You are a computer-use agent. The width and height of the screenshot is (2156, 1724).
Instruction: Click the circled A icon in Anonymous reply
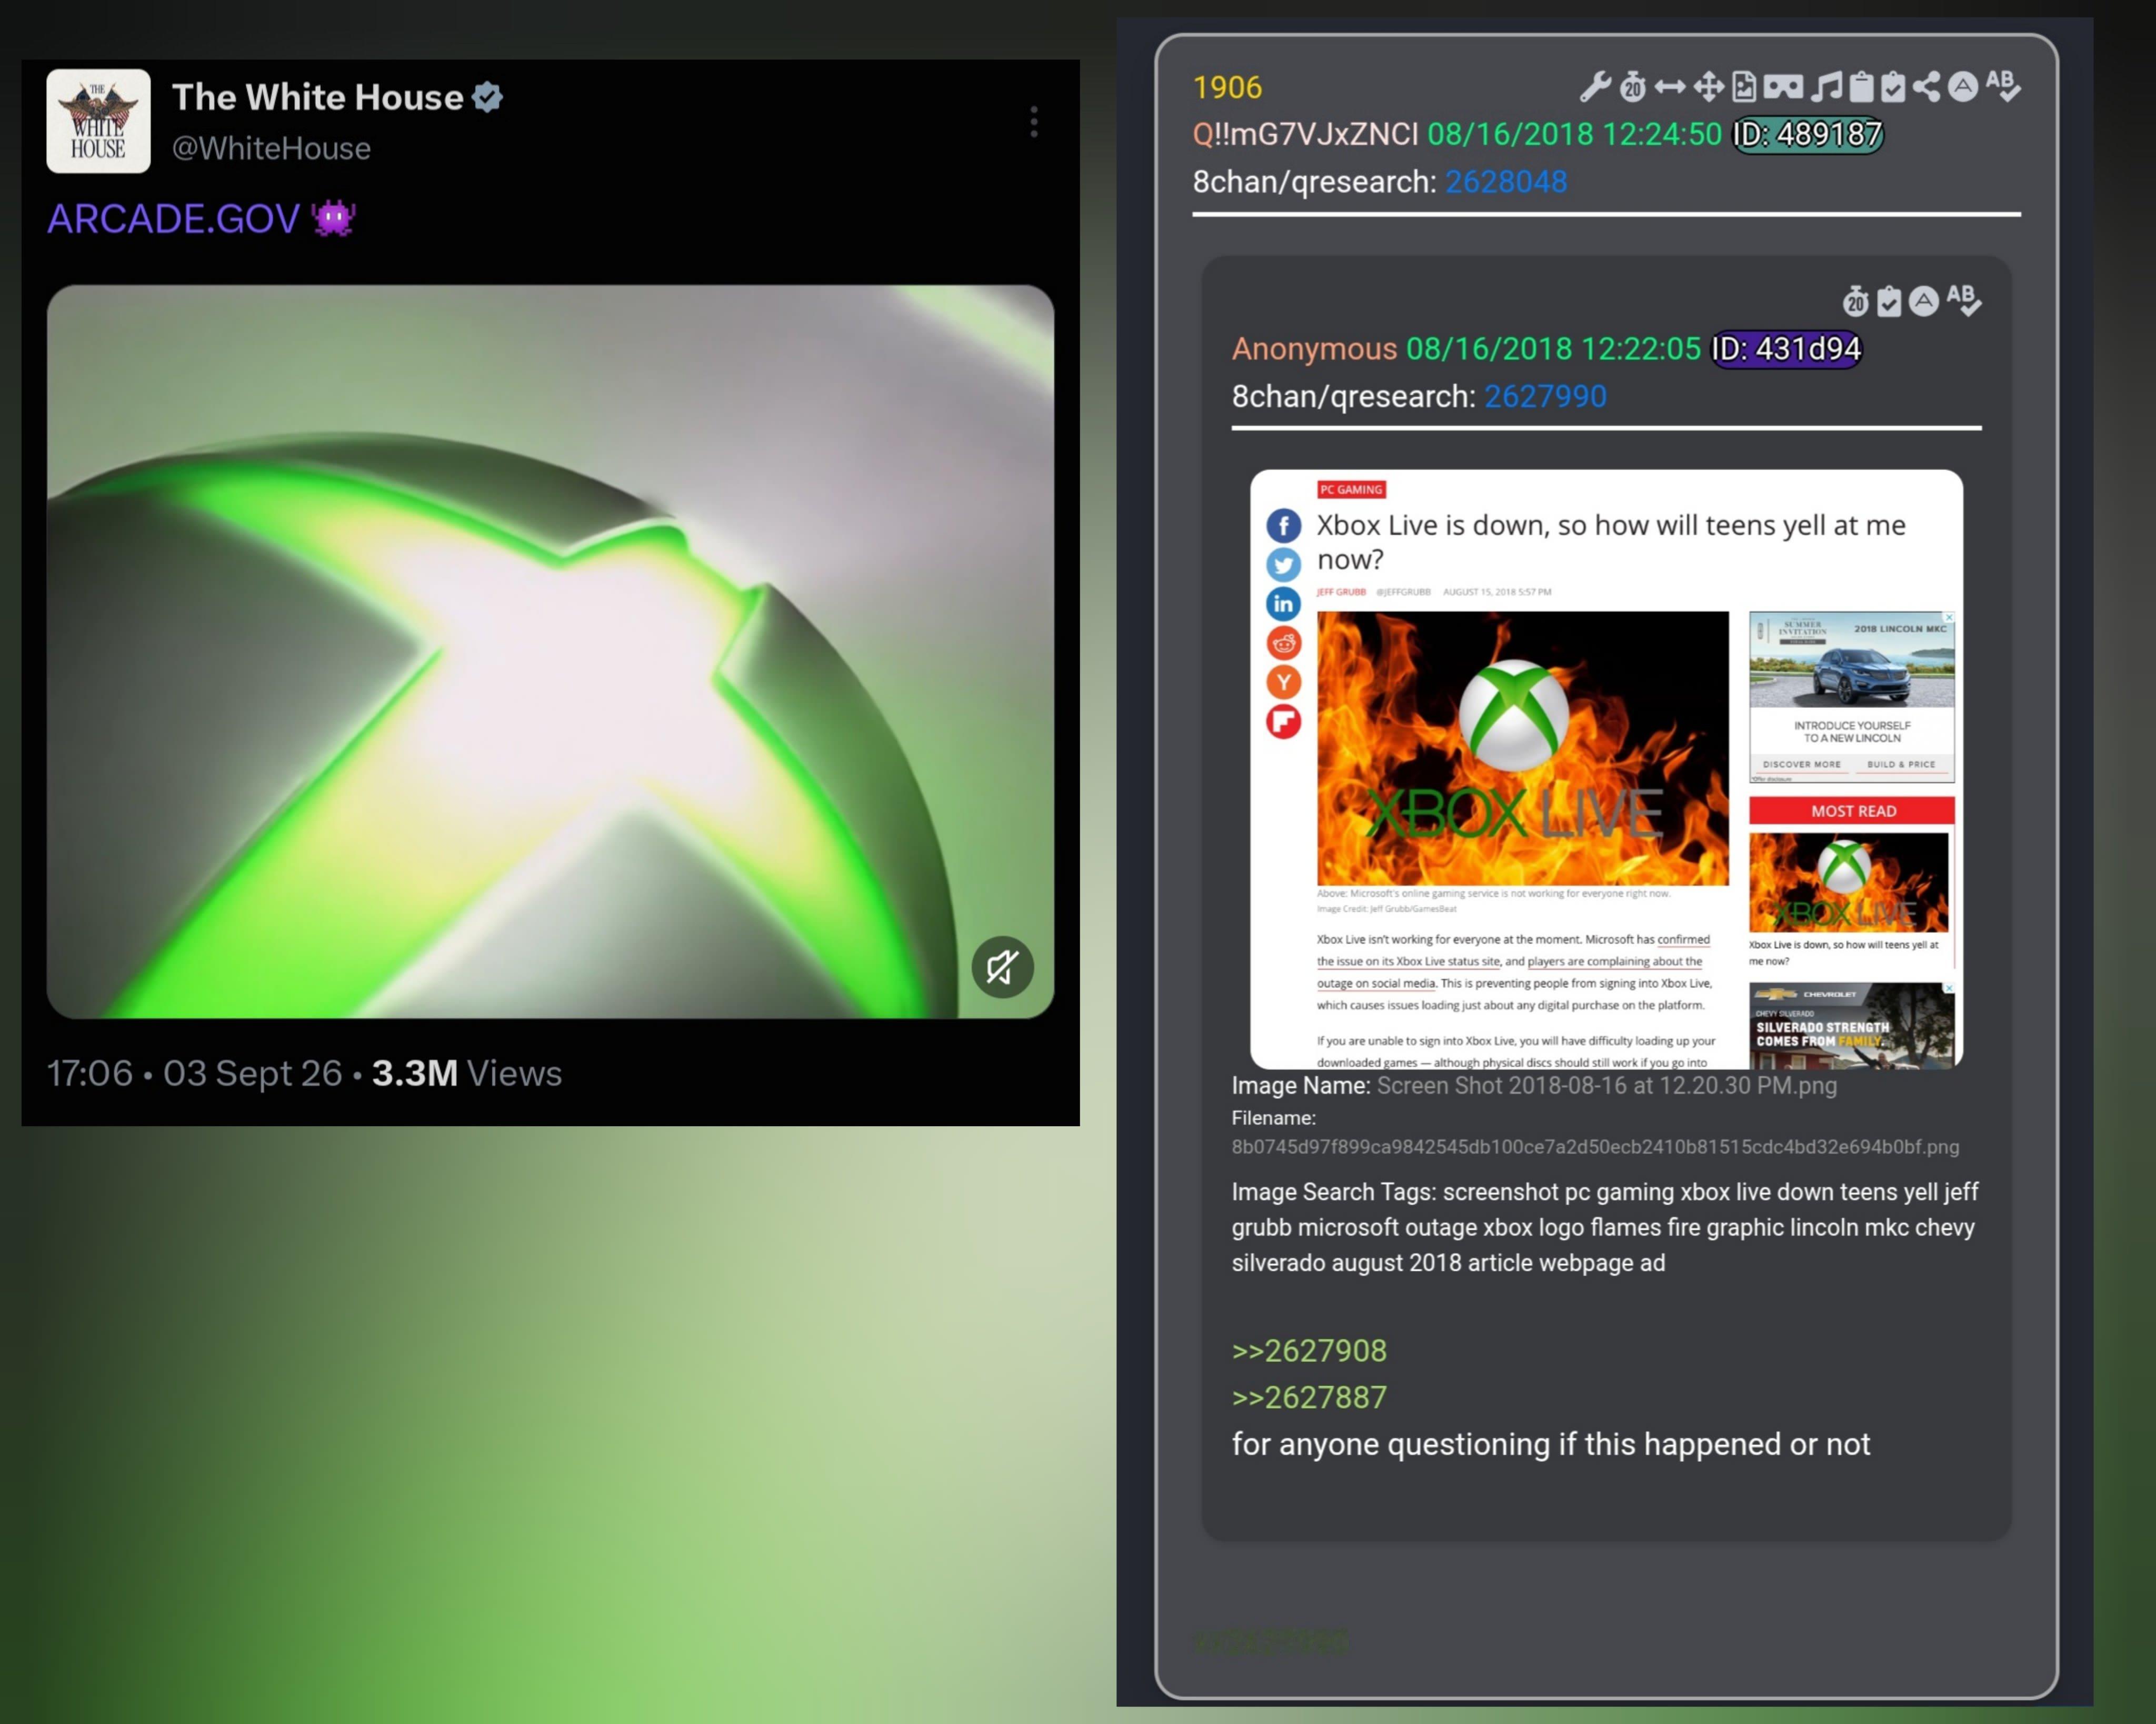click(x=1923, y=301)
